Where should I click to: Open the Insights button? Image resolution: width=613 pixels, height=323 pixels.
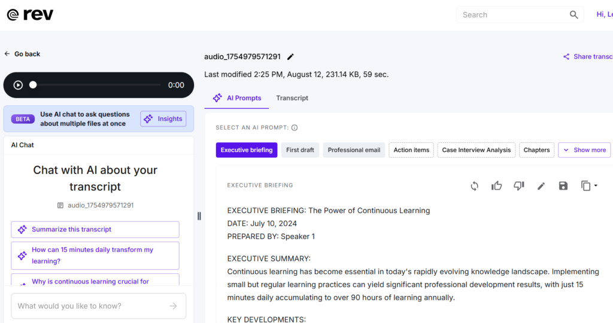click(163, 119)
